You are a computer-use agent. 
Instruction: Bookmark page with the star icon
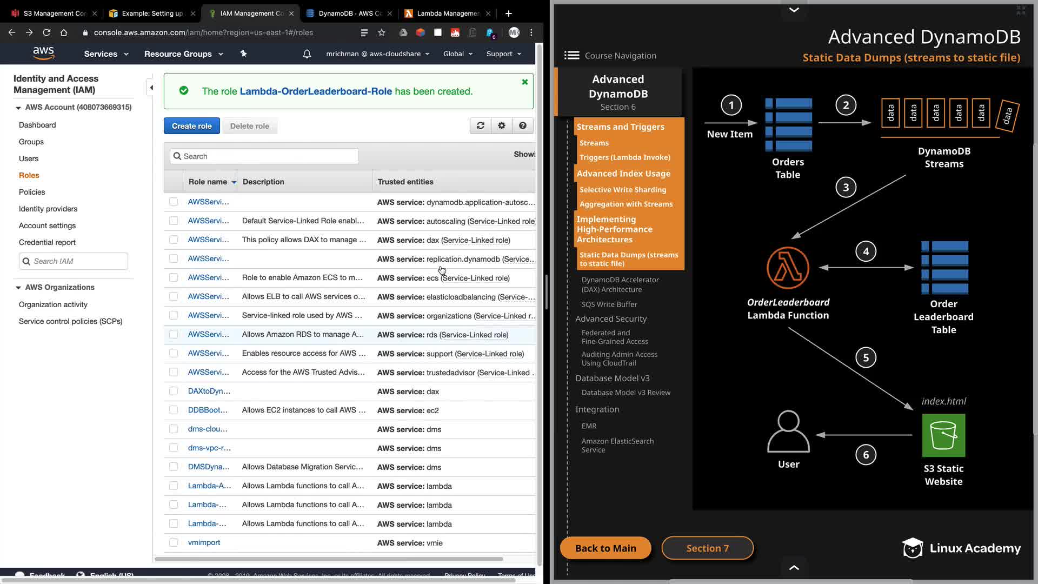[382, 32]
